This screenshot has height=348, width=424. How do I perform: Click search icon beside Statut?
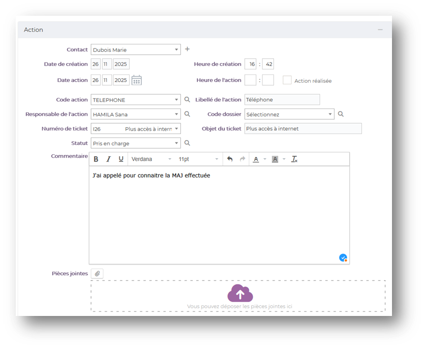[187, 143]
